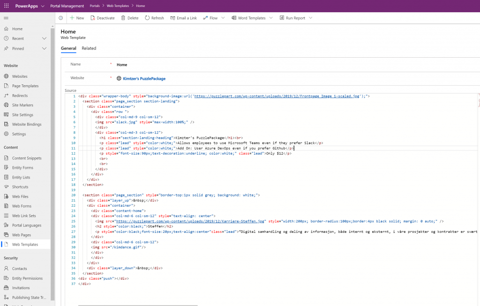Image resolution: width=480 pixels, height=306 pixels.
Task: Expand the Recent chevron
Action: click(x=44, y=38)
